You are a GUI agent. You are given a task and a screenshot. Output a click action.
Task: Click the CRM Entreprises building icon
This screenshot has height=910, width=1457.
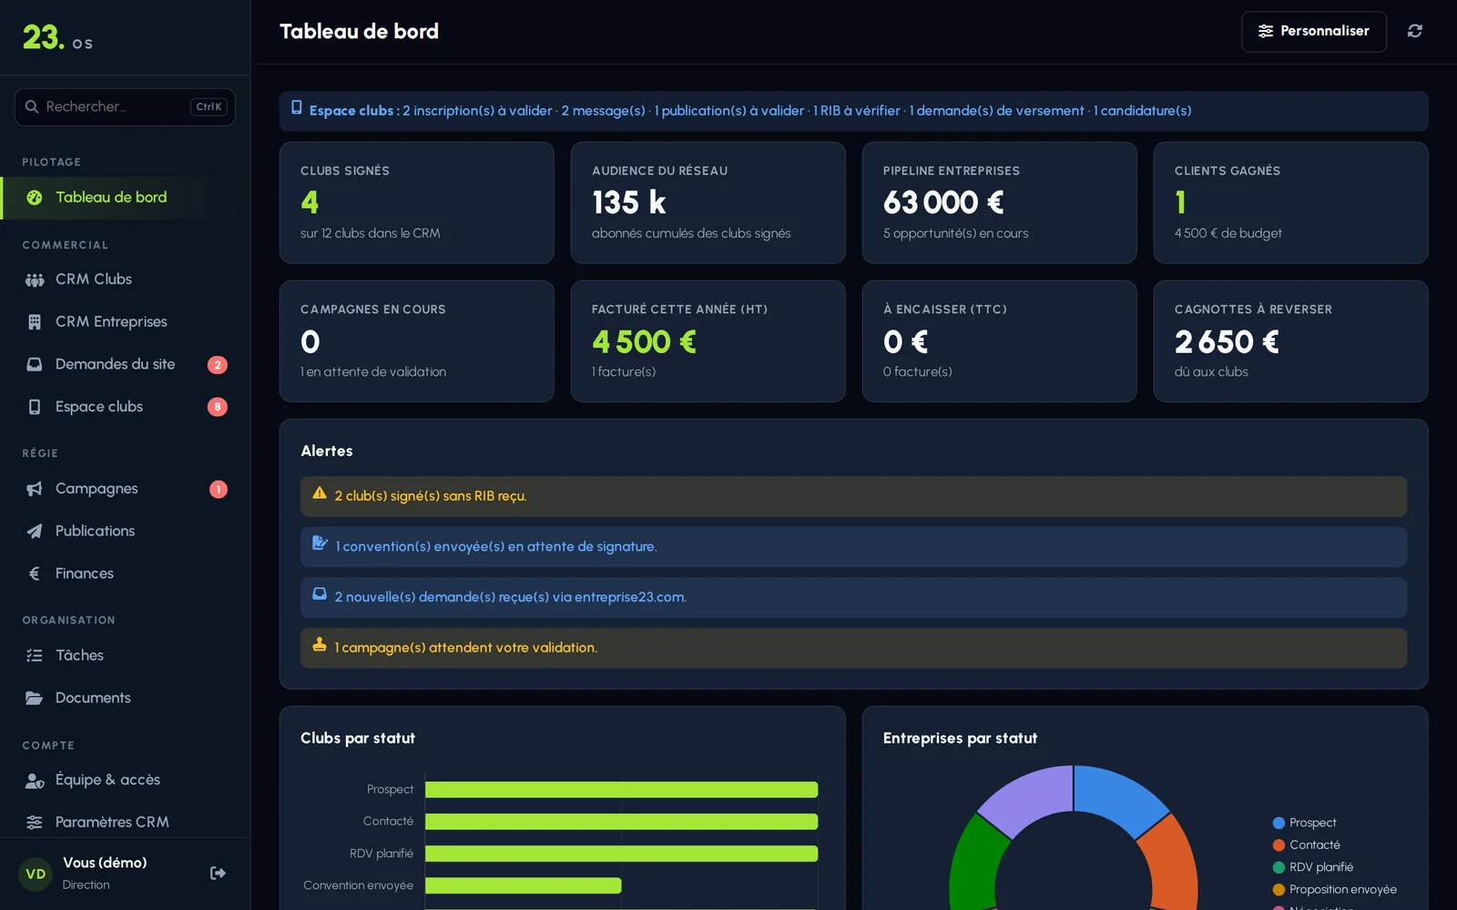point(35,322)
